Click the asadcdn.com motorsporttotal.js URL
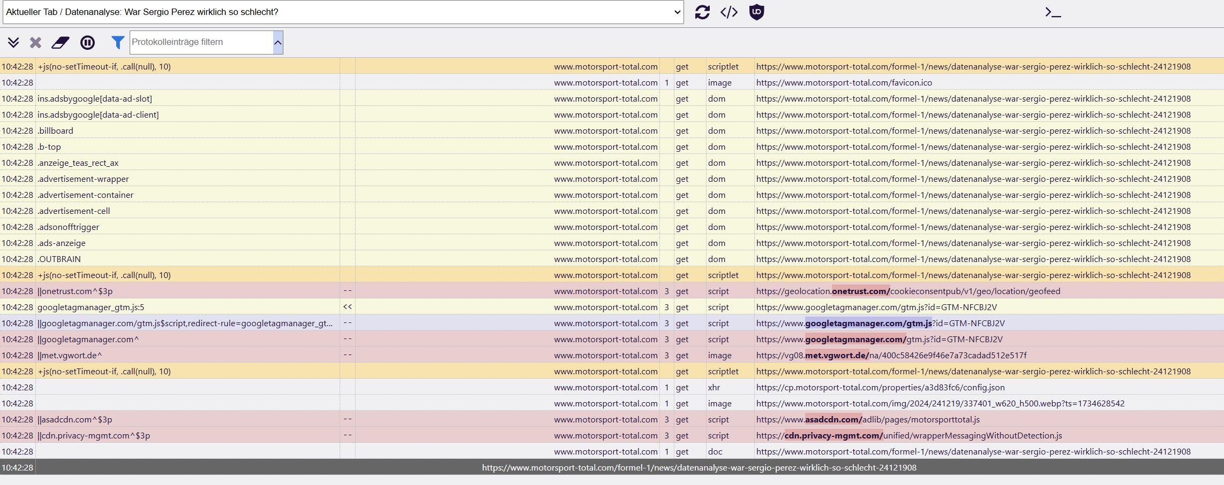The width and height of the screenshot is (1224, 485). [868, 419]
